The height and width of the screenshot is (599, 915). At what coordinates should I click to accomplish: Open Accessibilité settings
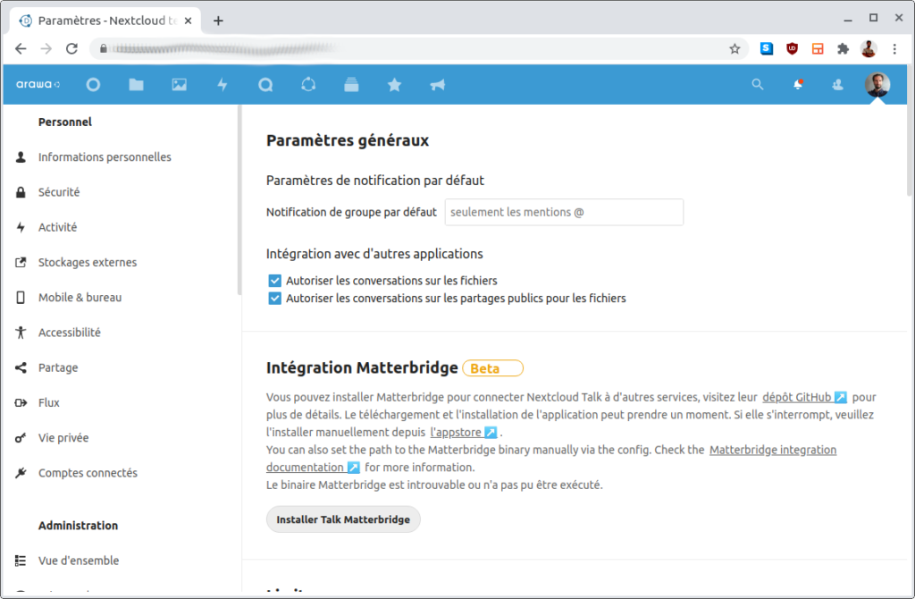[x=70, y=333]
